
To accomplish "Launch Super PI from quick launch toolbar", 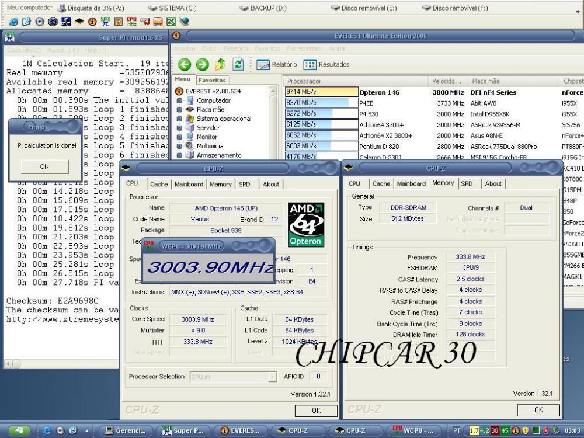I will coord(105,22).
